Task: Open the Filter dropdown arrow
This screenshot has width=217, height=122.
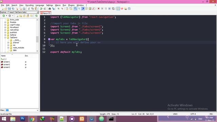Action: pyautogui.click(x=37, y=110)
